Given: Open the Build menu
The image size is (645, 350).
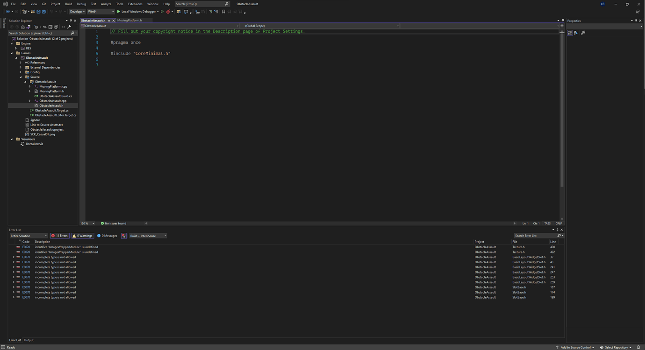Looking at the screenshot, I should 69,4.
